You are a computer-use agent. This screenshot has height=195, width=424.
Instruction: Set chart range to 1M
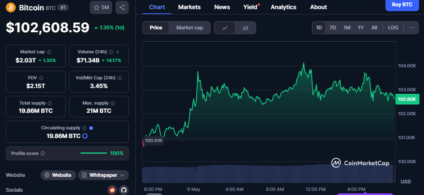pyautogui.click(x=347, y=28)
